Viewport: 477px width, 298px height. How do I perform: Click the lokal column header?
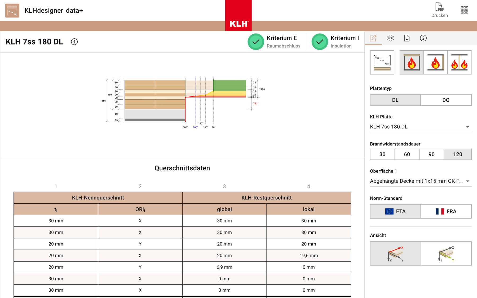click(x=309, y=209)
